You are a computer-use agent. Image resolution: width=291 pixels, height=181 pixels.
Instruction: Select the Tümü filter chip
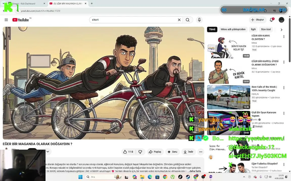tap(212, 29)
